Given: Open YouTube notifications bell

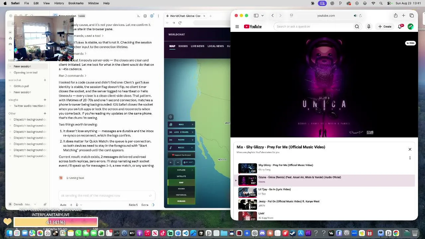Looking at the screenshot, I should click(400, 27).
